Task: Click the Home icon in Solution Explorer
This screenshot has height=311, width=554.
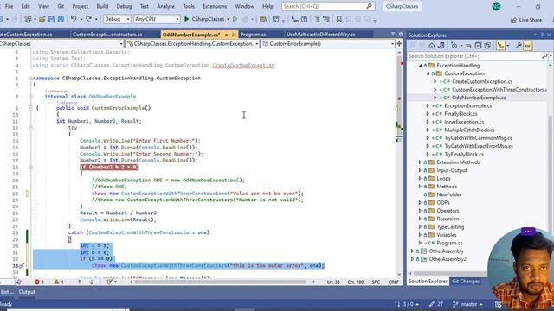Action: 431,46
